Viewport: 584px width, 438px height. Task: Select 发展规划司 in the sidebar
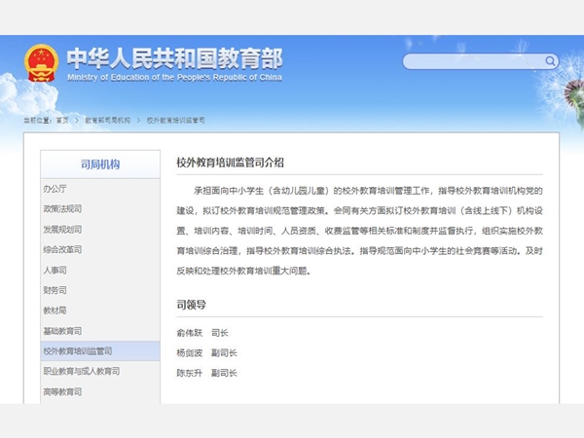point(100,230)
